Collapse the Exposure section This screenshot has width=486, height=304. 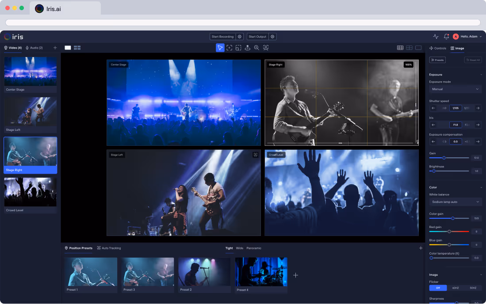(481, 75)
